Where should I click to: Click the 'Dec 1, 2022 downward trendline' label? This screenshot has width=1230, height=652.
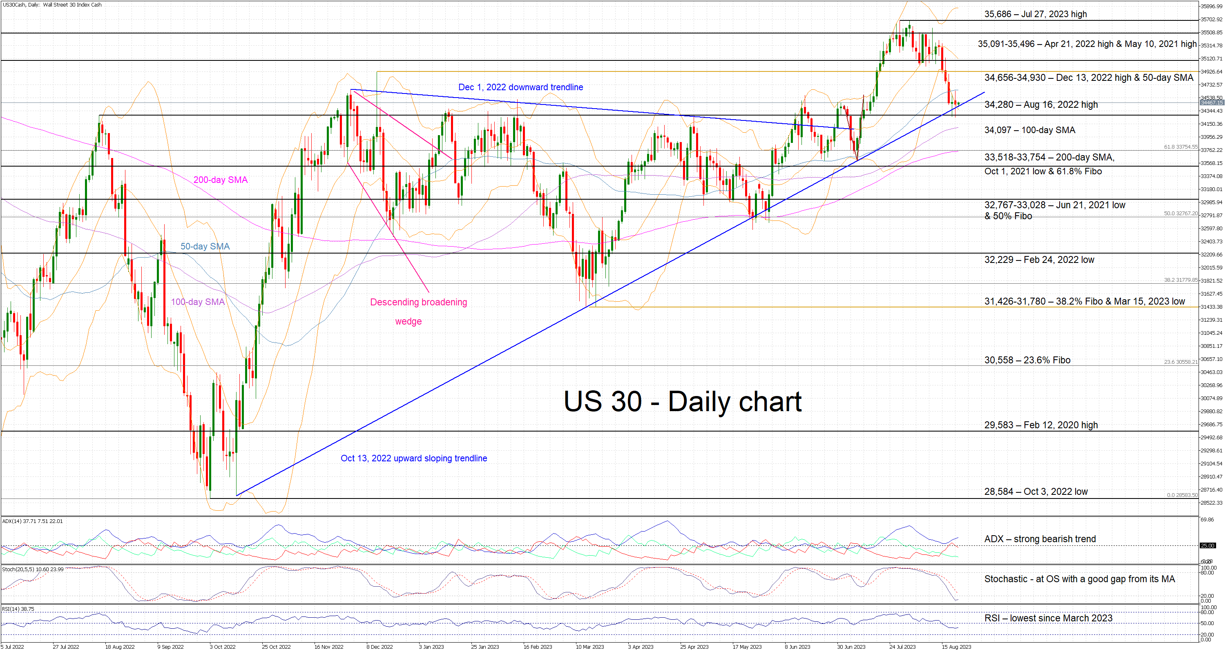tap(520, 87)
